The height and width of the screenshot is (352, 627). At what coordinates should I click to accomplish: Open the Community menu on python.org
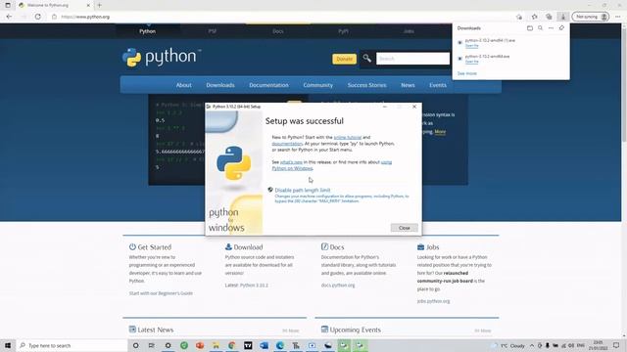pos(317,85)
